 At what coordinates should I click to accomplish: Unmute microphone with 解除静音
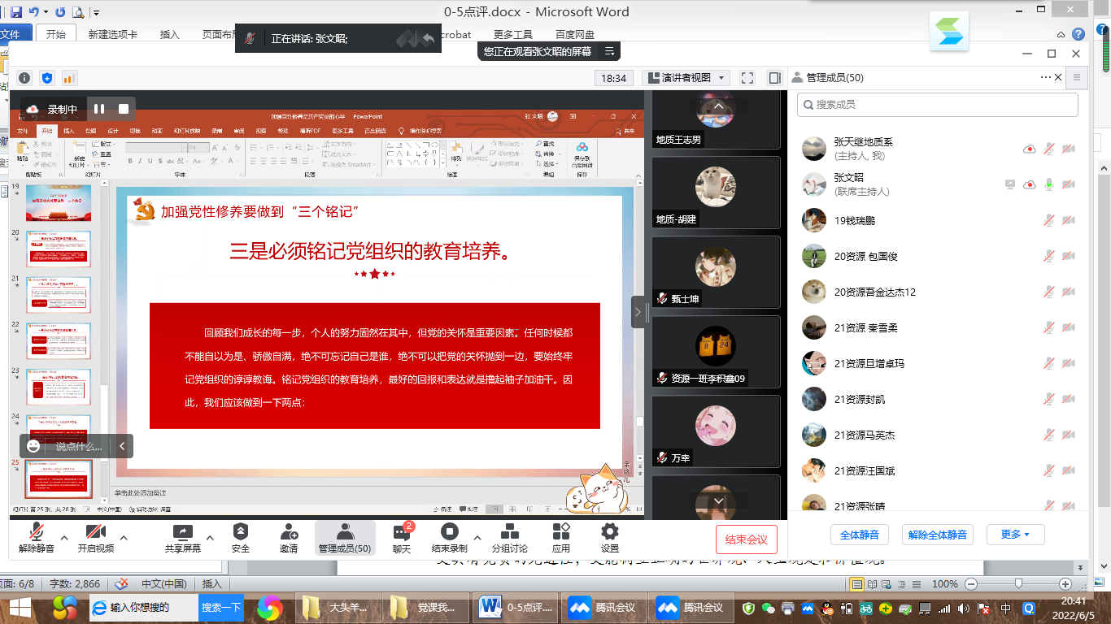(37, 537)
